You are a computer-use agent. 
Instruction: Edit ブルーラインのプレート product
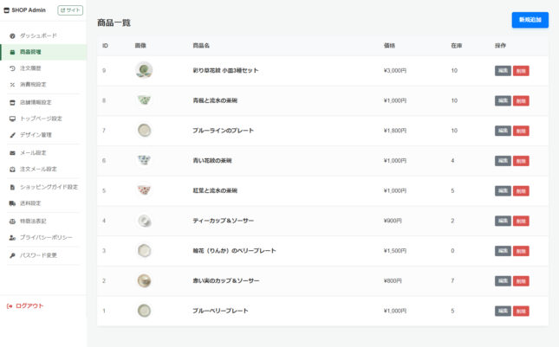[503, 131]
